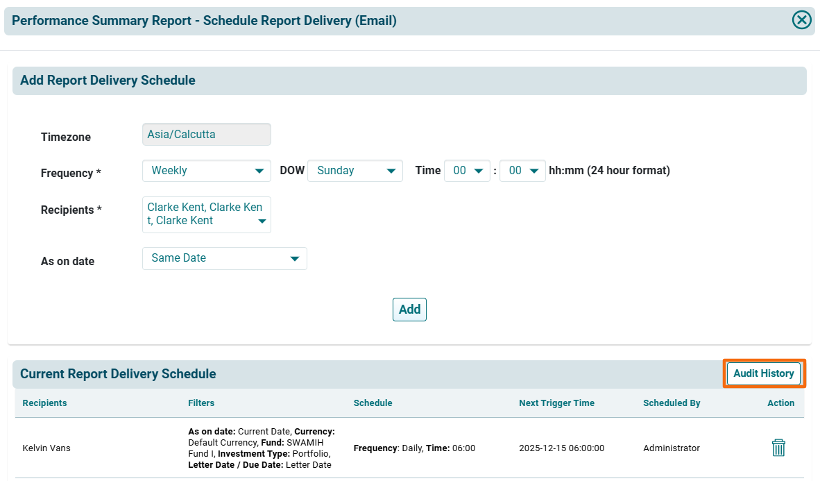Close the Schedule Report Delivery dialog
The width and height of the screenshot is (820, 481).
[x=801, y=20]
